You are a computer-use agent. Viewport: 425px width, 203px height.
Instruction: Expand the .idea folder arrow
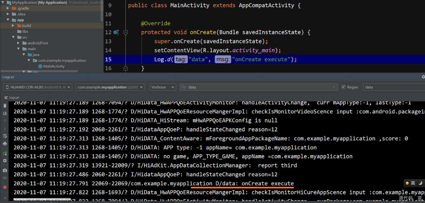(8, 14)
